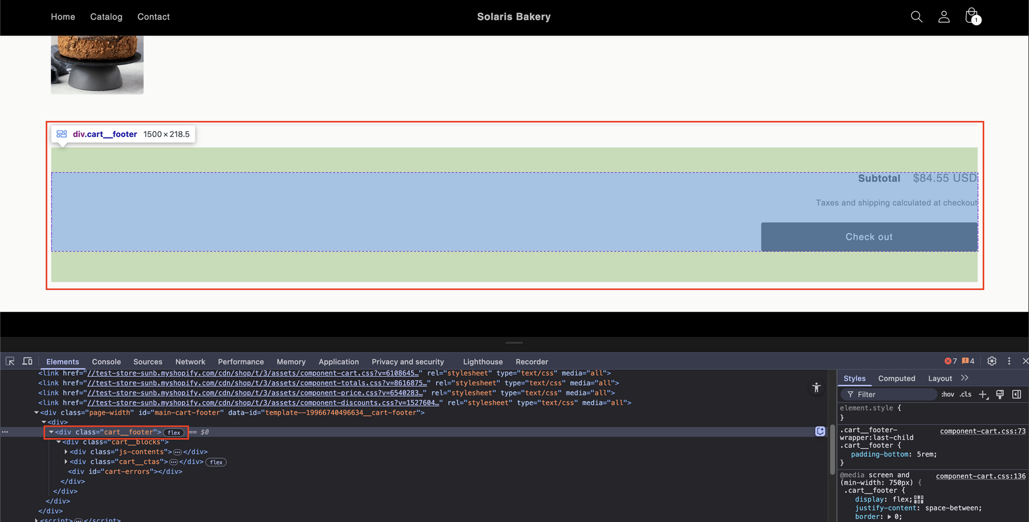The image size is (1029, 522).
Task: Open component-discounts.css stylesheet href link
Action: pos(263,403)
